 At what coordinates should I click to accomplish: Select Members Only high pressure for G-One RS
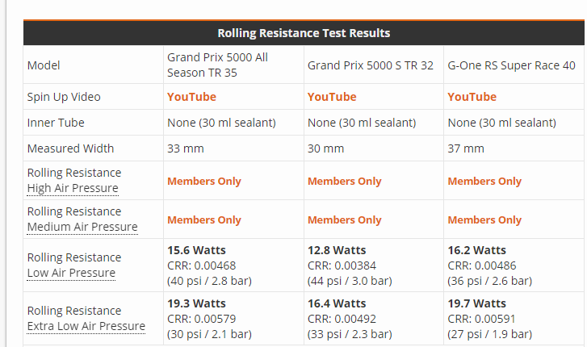[x=484, y=182]
